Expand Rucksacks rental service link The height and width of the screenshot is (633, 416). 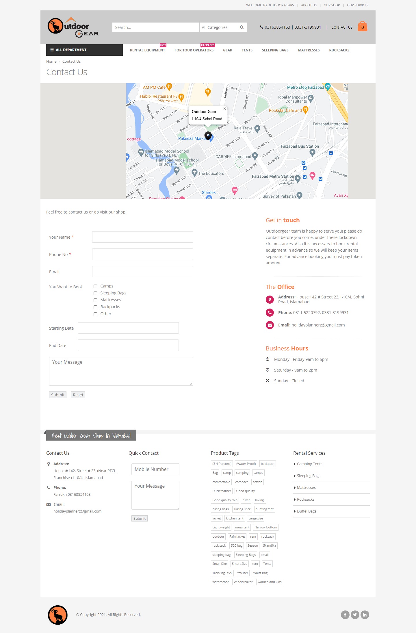pos(305,500)
